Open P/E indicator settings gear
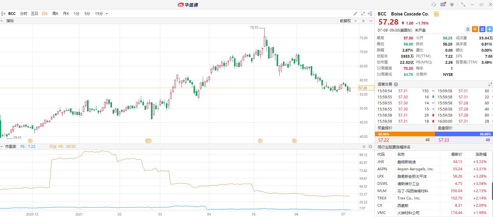493x217 pixels. (x=370, y=147)
